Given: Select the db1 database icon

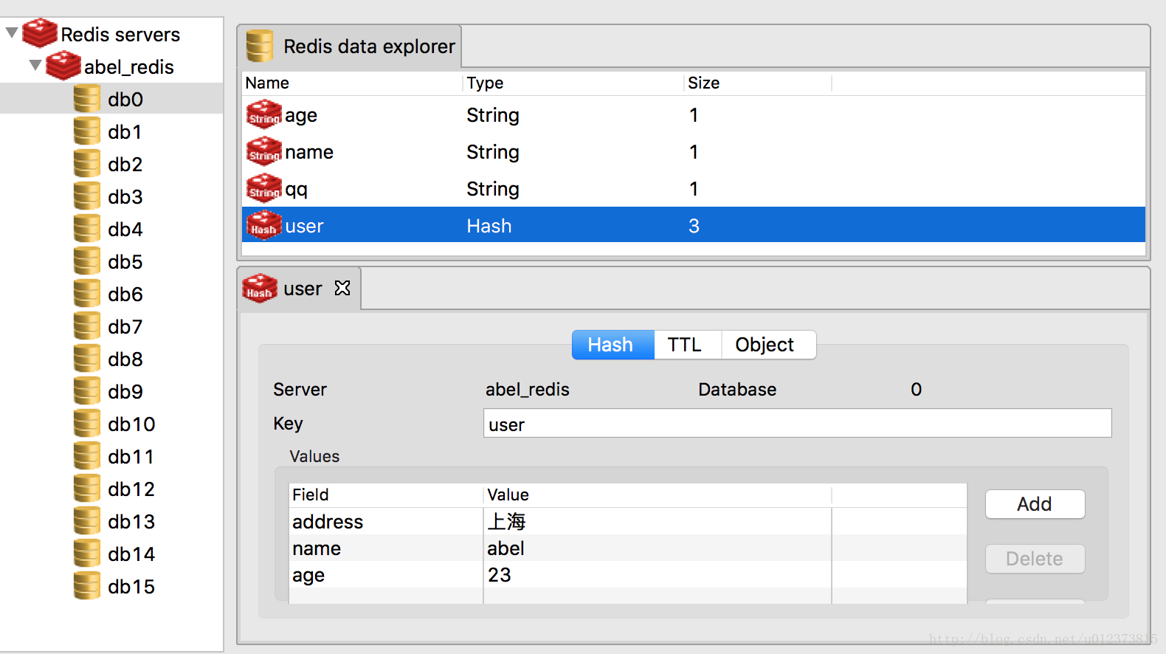Looking at the screenshot, I should (x=87, y=131).
